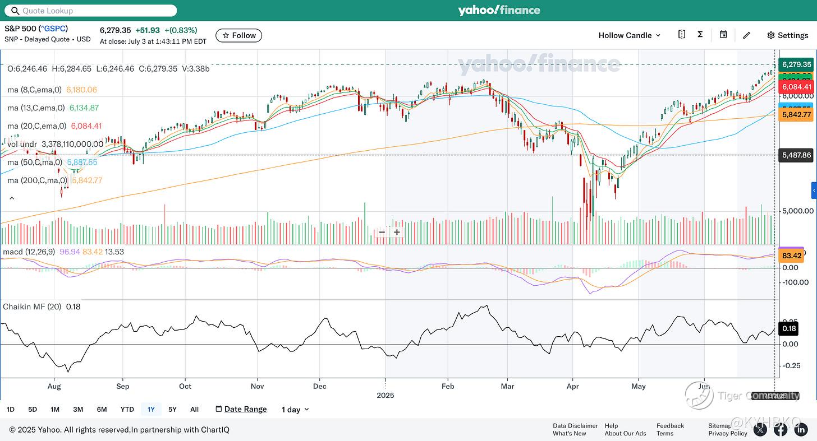
Task: Collapse the indicator legend with the caret
Action: tap(11, 198)
